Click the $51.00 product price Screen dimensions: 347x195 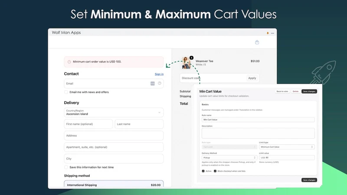click(255, 61)
